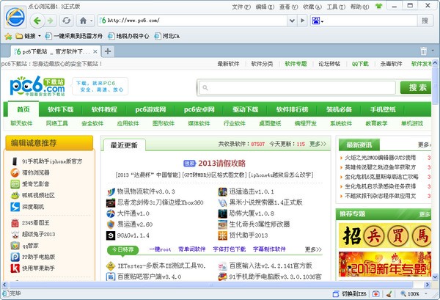
Task: Open the 查看 menu
Action: pyautogui.click(x=288, y=7)
